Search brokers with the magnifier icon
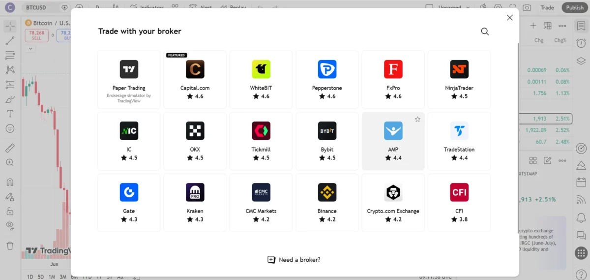The width and height of the screenshot is (590, 280). point(485,31)
